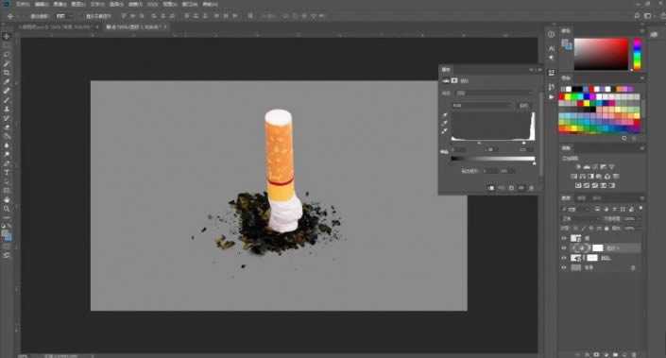Hide the masked layer below Levels layer

coord(564,258)
